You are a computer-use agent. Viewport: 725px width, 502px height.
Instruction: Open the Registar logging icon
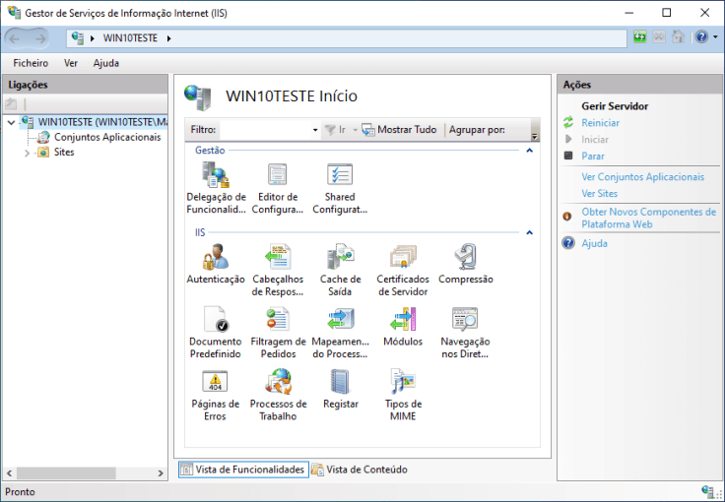[340, 383]
